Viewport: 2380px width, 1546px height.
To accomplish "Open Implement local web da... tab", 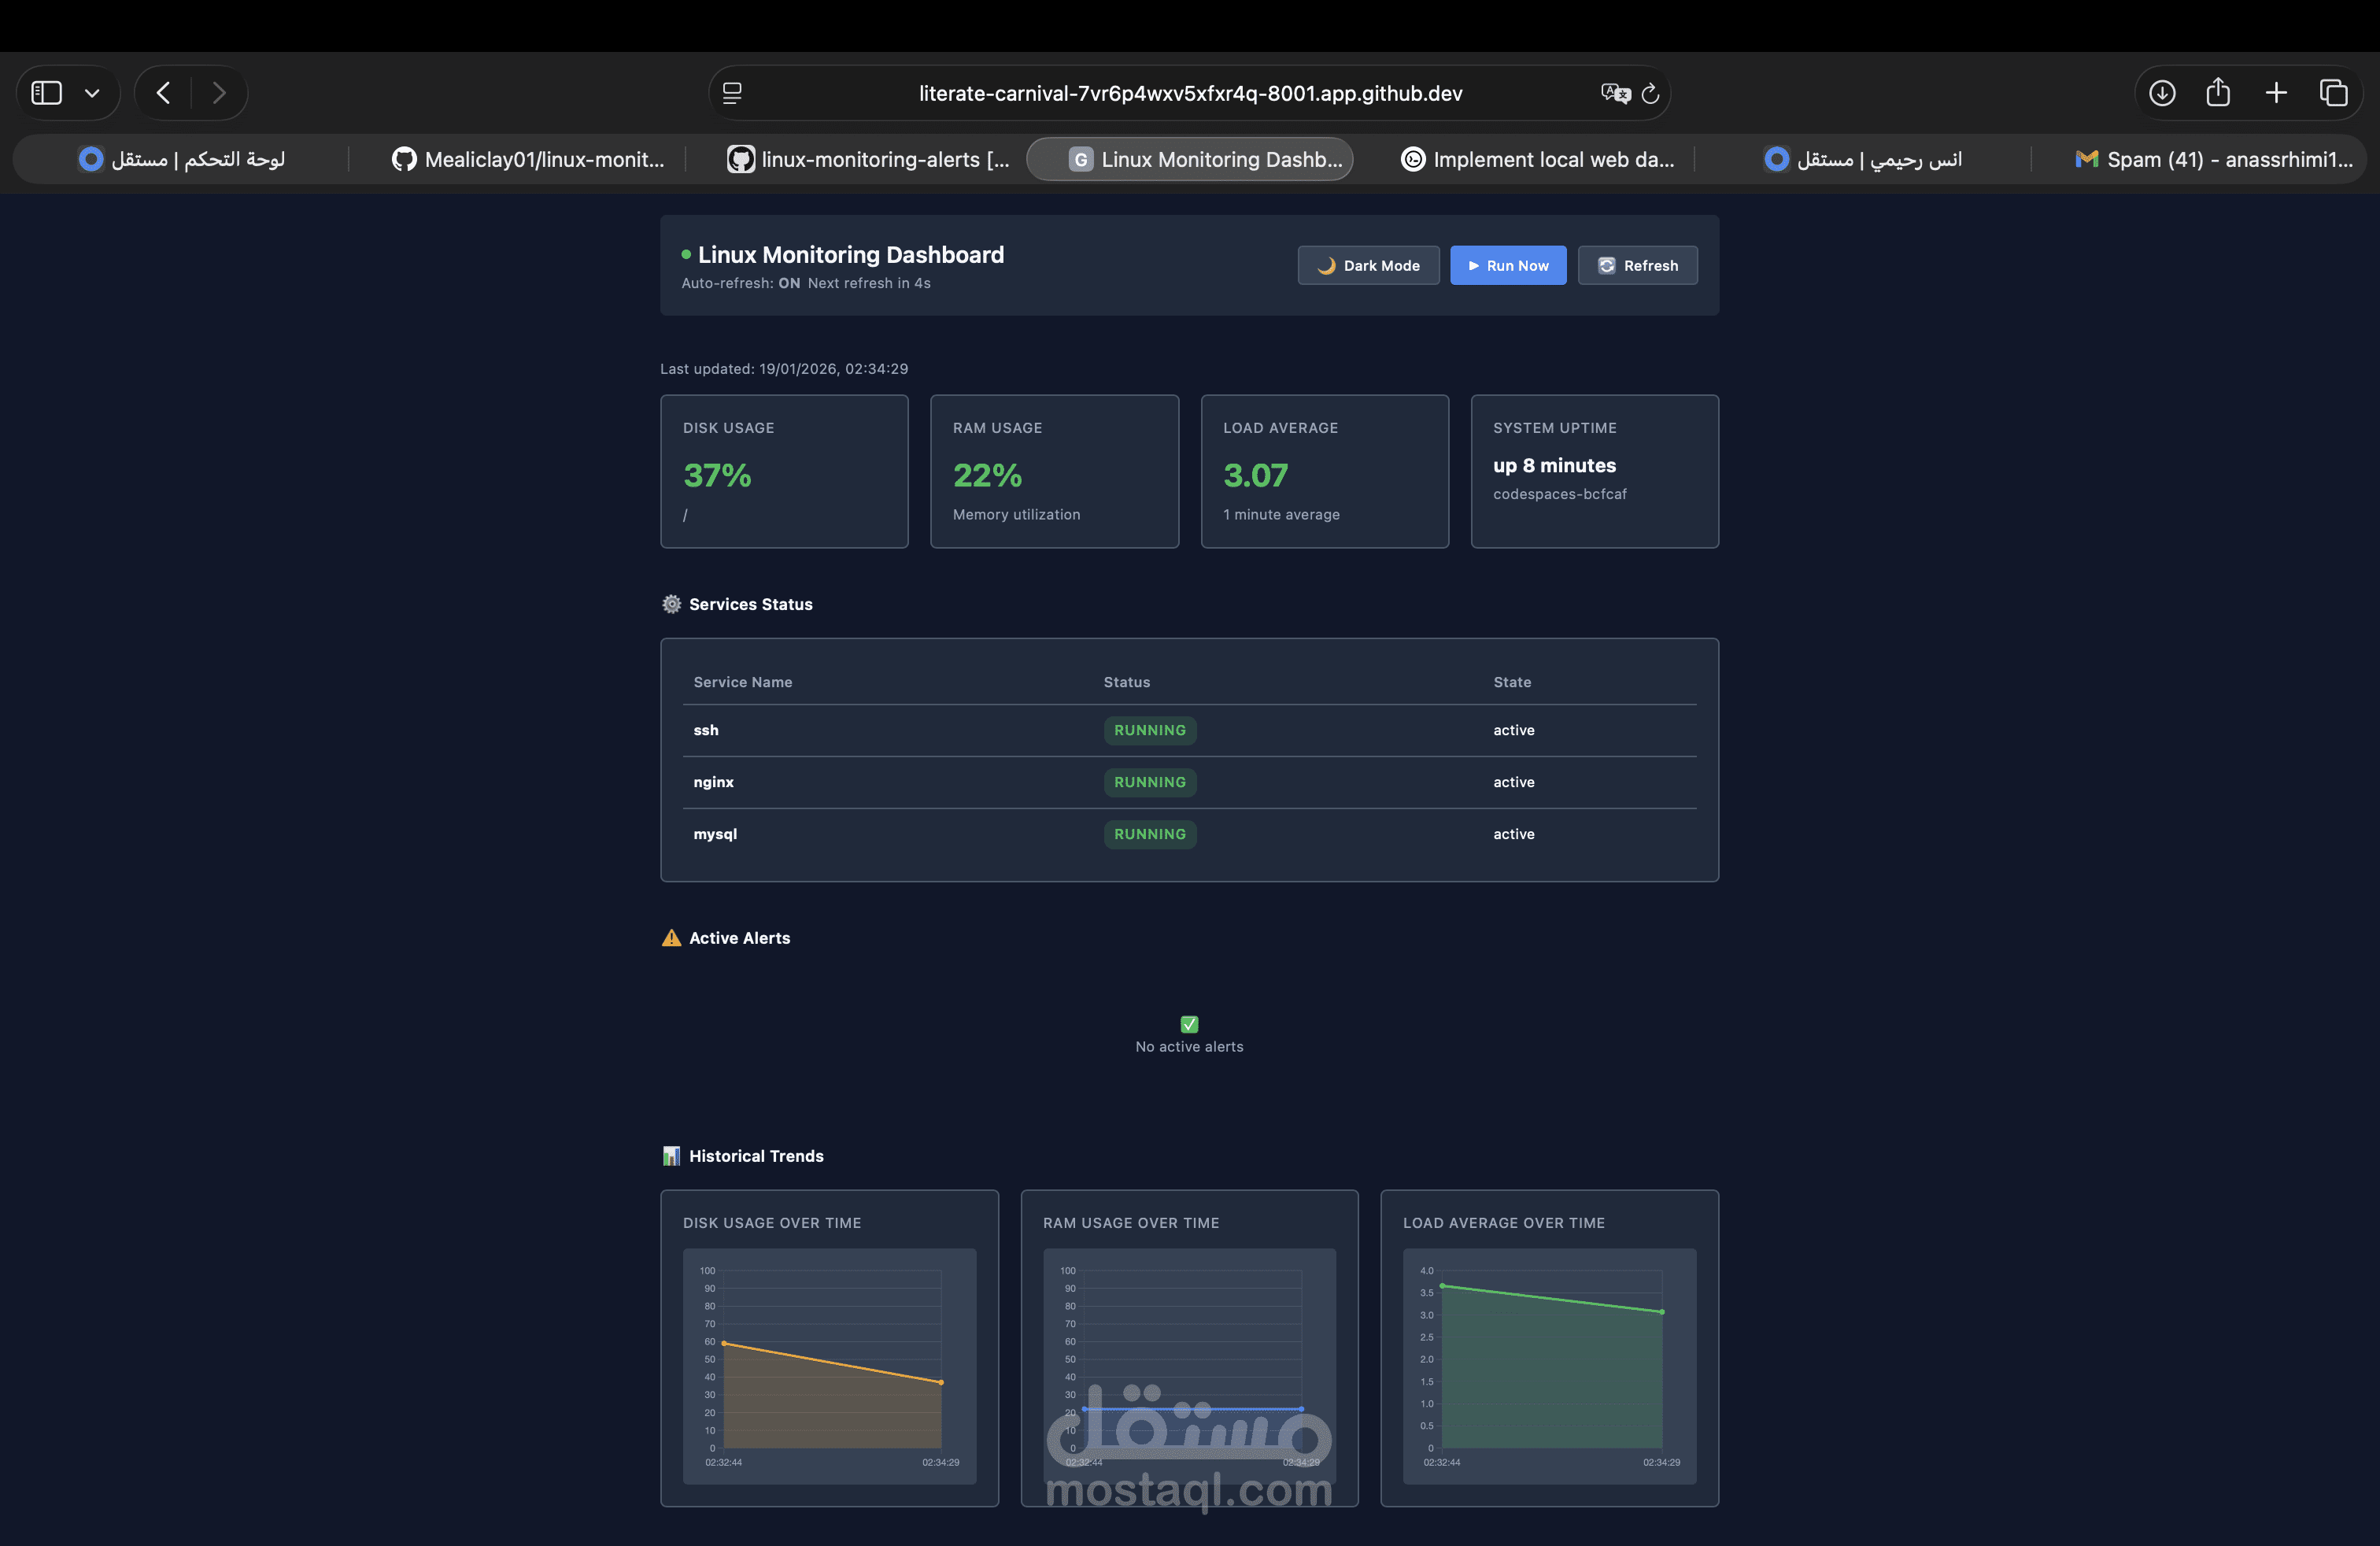I will (1538, 159).
